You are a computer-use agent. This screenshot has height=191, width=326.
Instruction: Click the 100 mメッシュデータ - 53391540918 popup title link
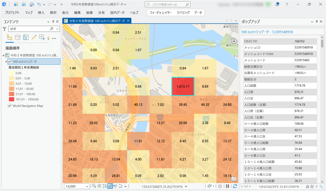(x=267, y=32)
